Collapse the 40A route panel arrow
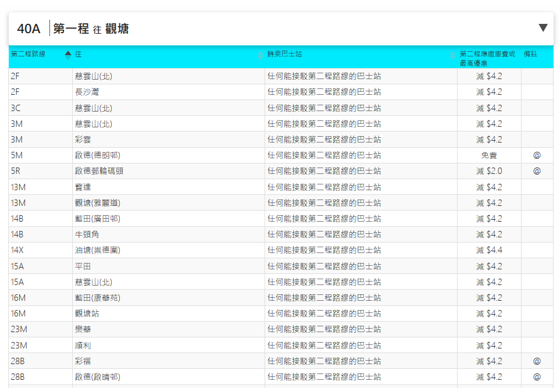The height and width of the screenshot is (388, 560). [x=543, y=28]
